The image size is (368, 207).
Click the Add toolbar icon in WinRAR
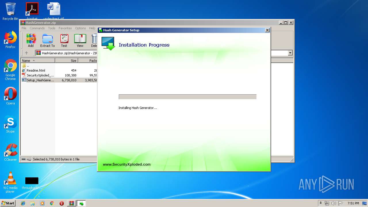pyautogui.click(x=31, y=40)
